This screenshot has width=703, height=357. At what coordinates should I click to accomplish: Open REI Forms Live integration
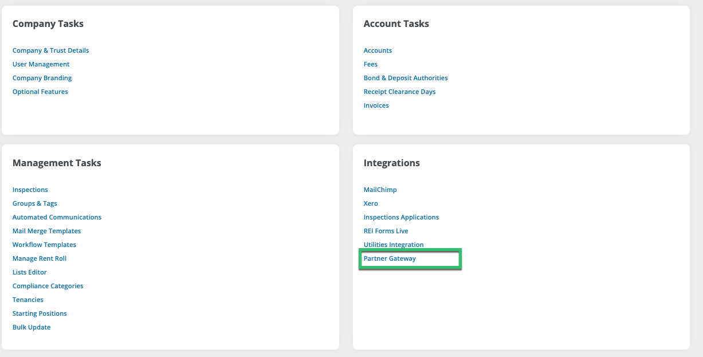tap(386, 231)
